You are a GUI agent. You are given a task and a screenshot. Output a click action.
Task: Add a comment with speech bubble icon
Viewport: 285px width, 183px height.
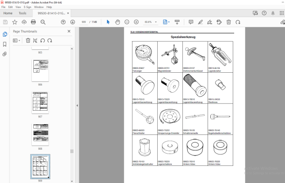[x=191, y=22]
